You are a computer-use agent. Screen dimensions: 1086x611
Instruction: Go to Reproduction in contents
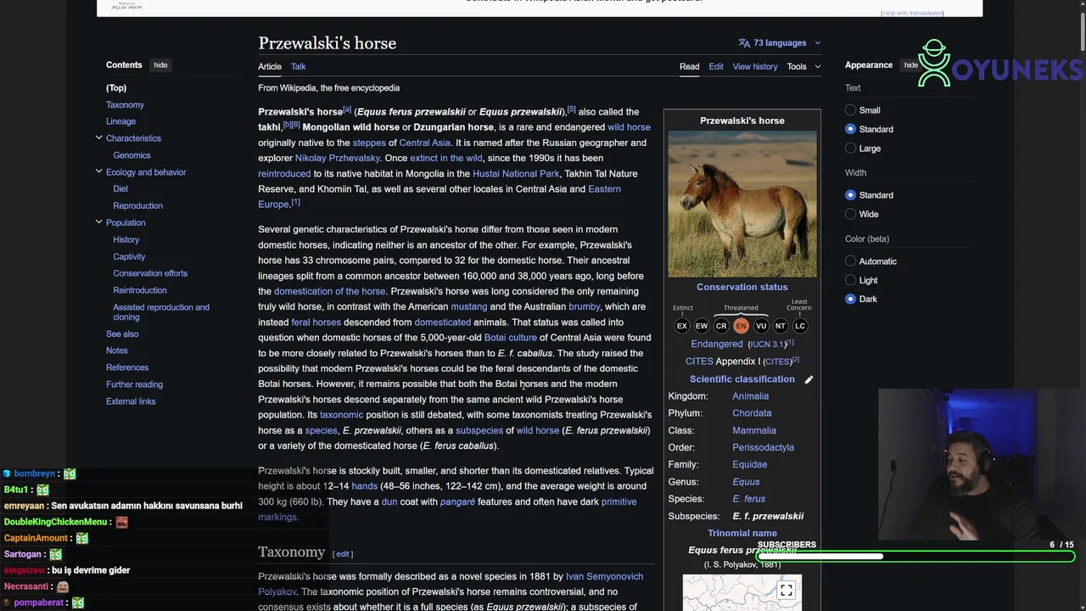coord(137,205)
